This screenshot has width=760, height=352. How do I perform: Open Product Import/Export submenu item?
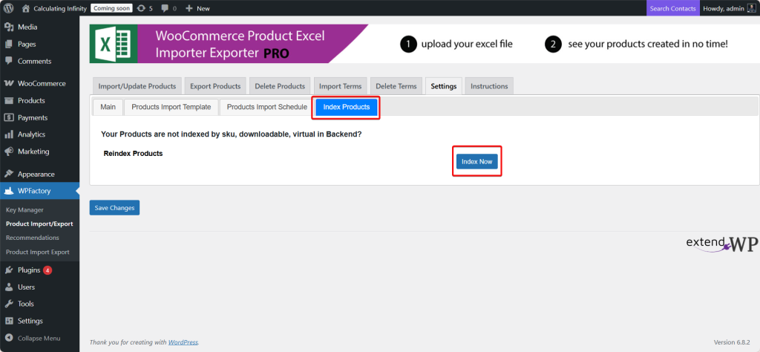(x=39, y=224)
